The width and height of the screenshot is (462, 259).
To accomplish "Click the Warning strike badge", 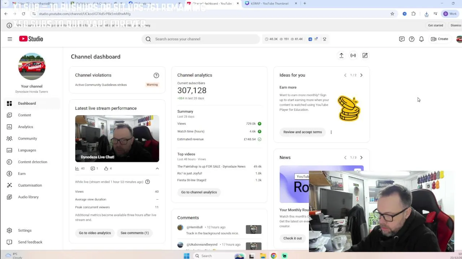I will coord(152,85).
